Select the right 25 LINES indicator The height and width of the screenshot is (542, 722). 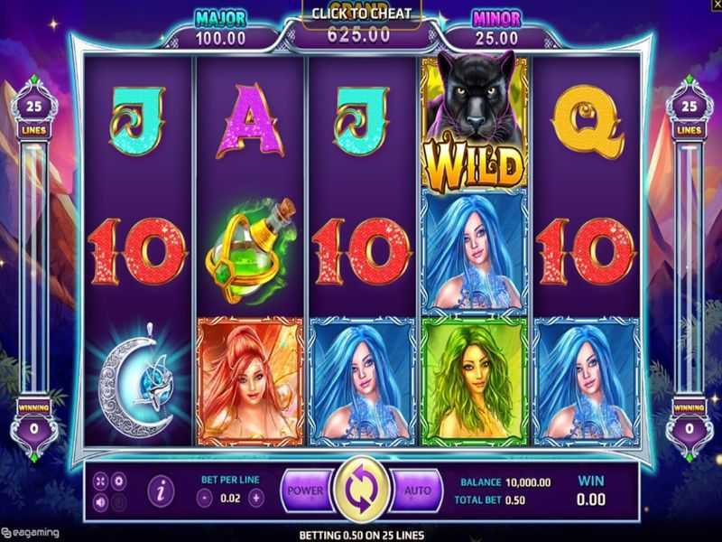[x=689, y=116]
